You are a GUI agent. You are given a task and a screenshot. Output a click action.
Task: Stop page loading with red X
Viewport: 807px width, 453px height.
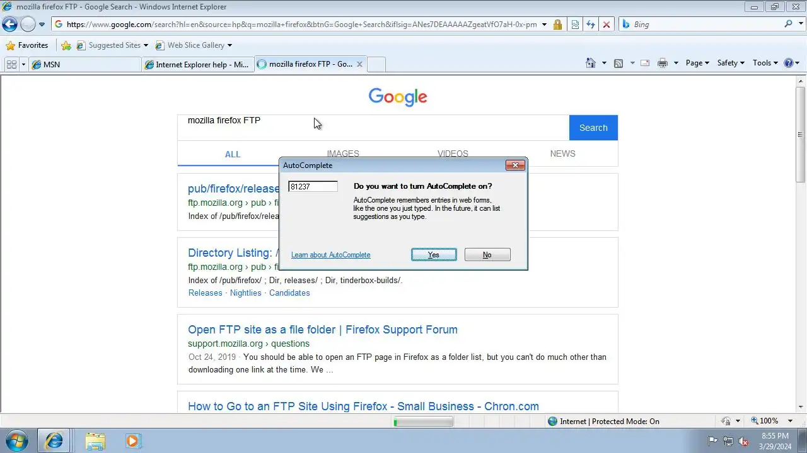tap(607, 25)
